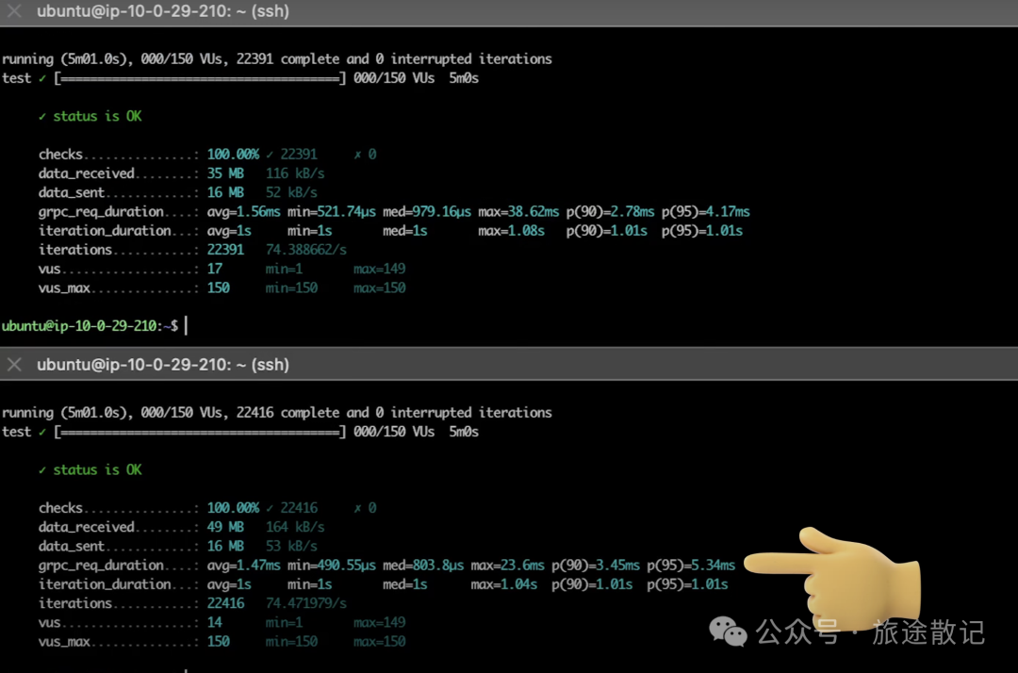This screenshot has width=1018, height=673.
Task: Click upper pane checks value 100.00%
Action: [233, 155]
